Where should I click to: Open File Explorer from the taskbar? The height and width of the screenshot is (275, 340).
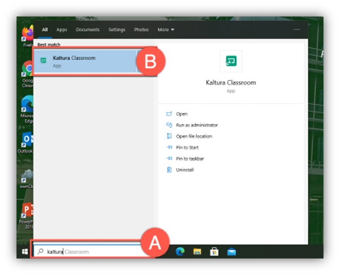197,251
